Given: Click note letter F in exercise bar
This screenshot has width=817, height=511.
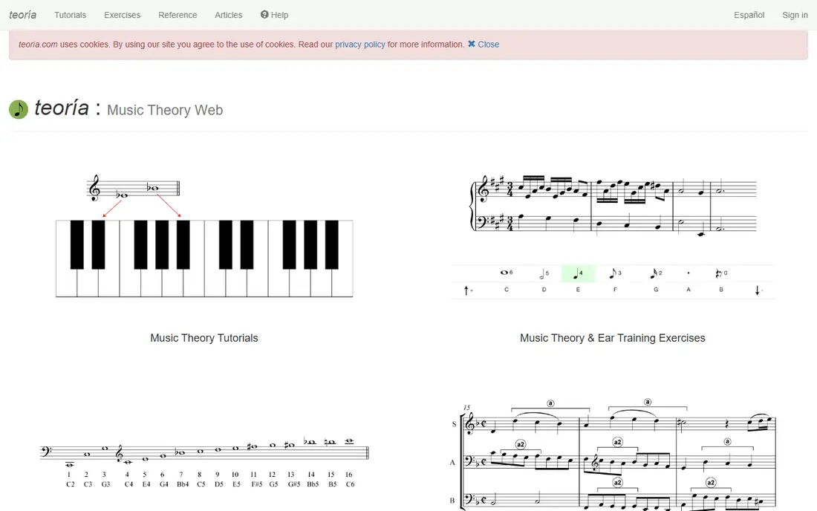Looking at the screenshot, I should (x=616, y=290).
